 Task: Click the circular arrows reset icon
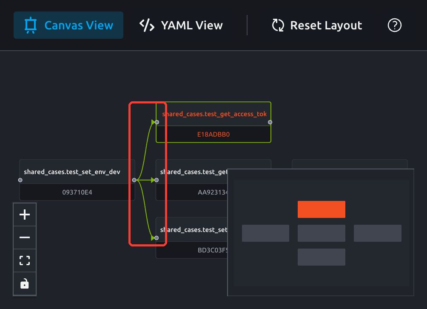click(278, 25)
